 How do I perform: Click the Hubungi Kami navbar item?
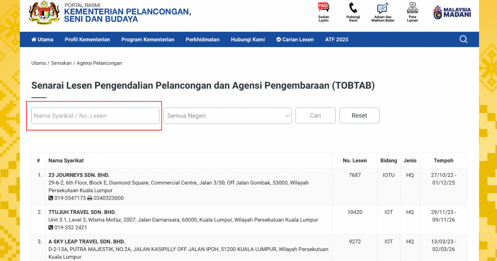pyautogui.click(x=248, y=40)
